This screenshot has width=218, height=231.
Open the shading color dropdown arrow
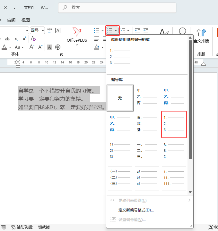pyautogui.click(x=103, y=47)
